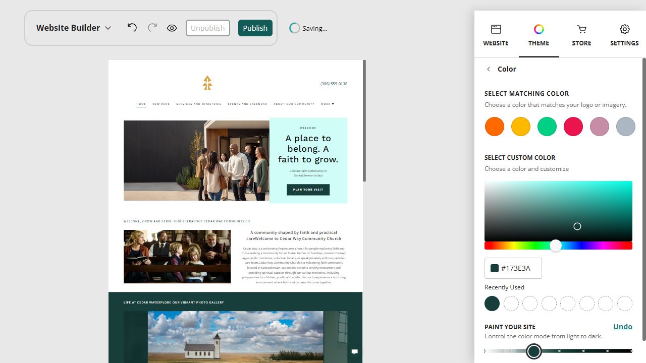Open the Store tab

(x=581, y=35)
